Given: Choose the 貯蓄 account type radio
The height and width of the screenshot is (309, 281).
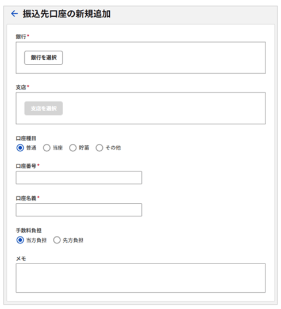Looking at the screenshot, I should [73, 148].
